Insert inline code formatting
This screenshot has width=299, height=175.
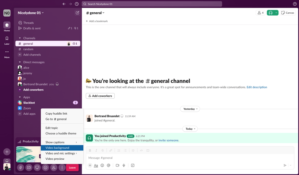click(141, 150)
